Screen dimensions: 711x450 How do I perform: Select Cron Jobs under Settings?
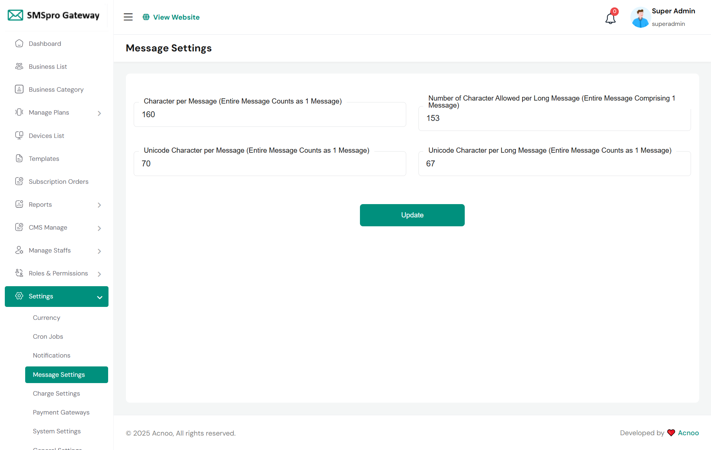(48, 336)
